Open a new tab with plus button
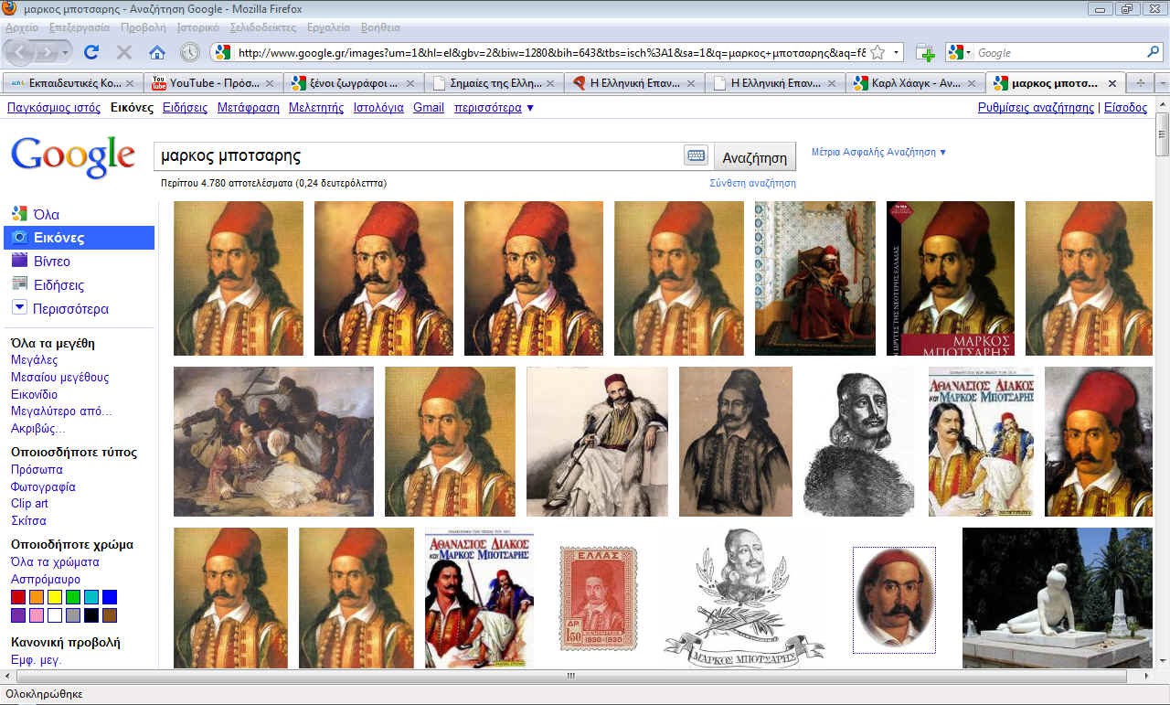The image size is (1170, 705). pyautogui.click(x=1140, y=83)
